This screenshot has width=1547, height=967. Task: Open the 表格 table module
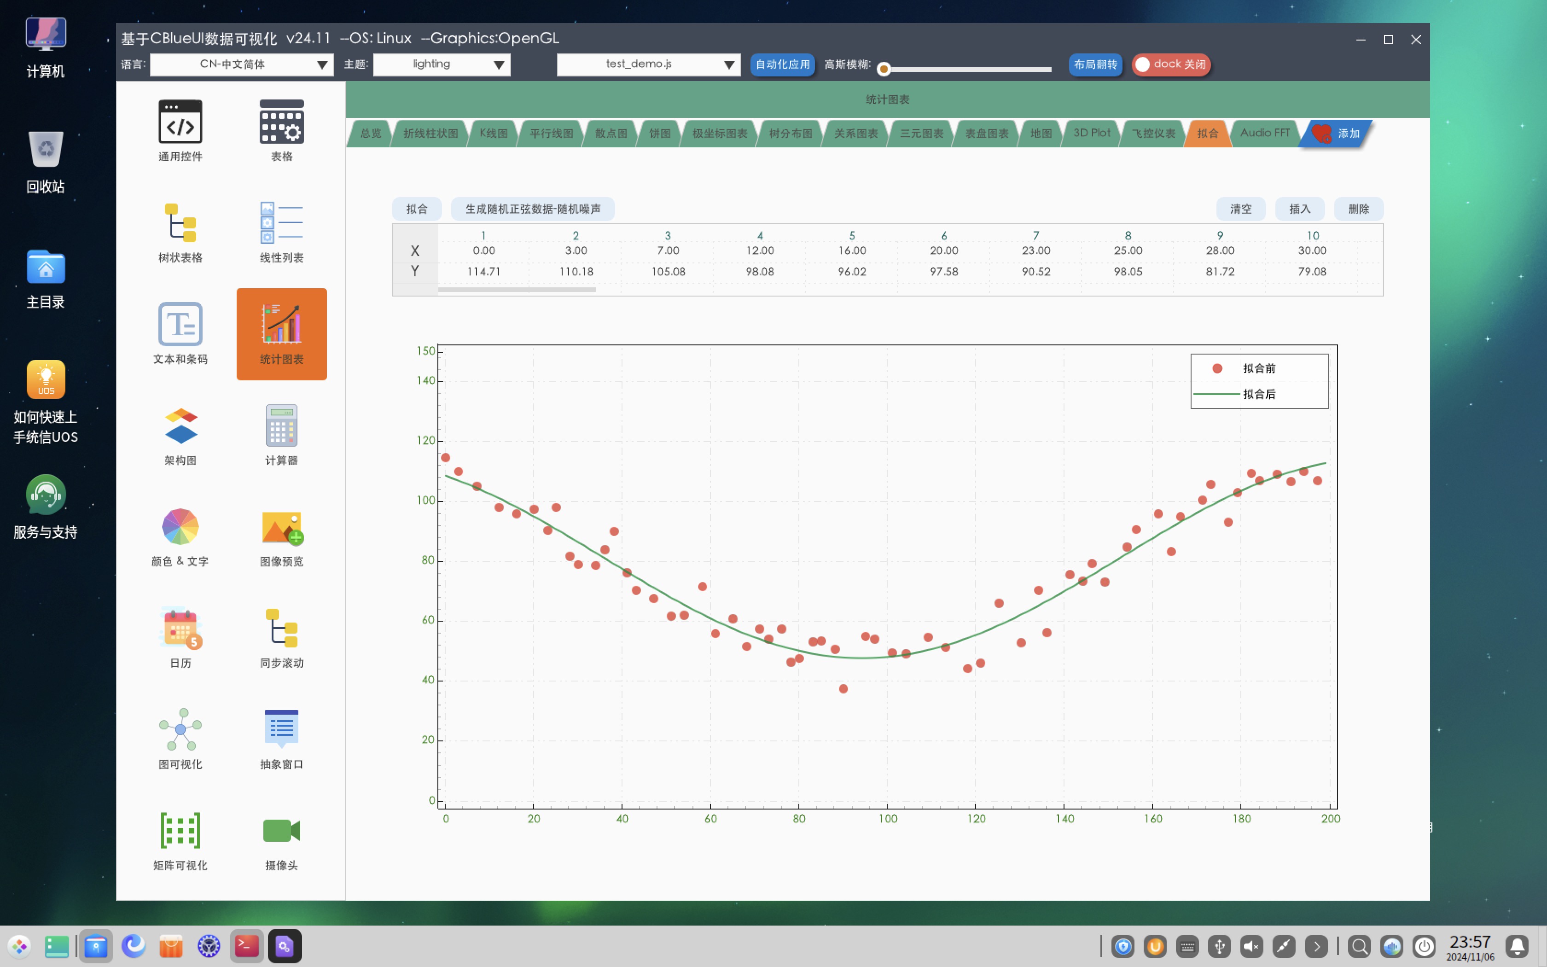(281, 122)
